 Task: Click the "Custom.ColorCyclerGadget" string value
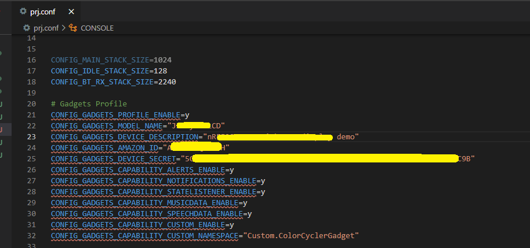pos(302,236)
